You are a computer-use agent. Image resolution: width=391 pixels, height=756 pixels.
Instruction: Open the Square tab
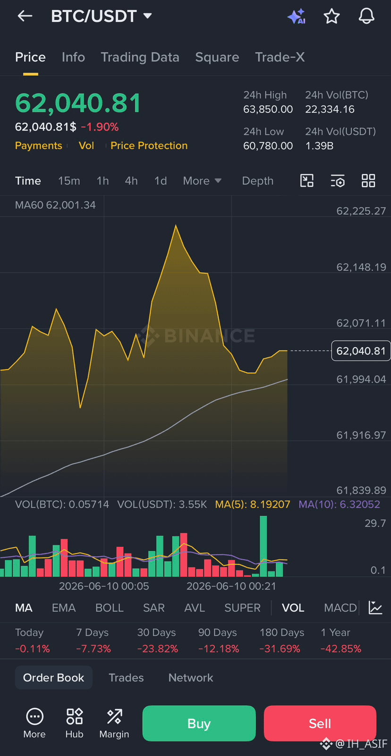[x=217, y=57]
